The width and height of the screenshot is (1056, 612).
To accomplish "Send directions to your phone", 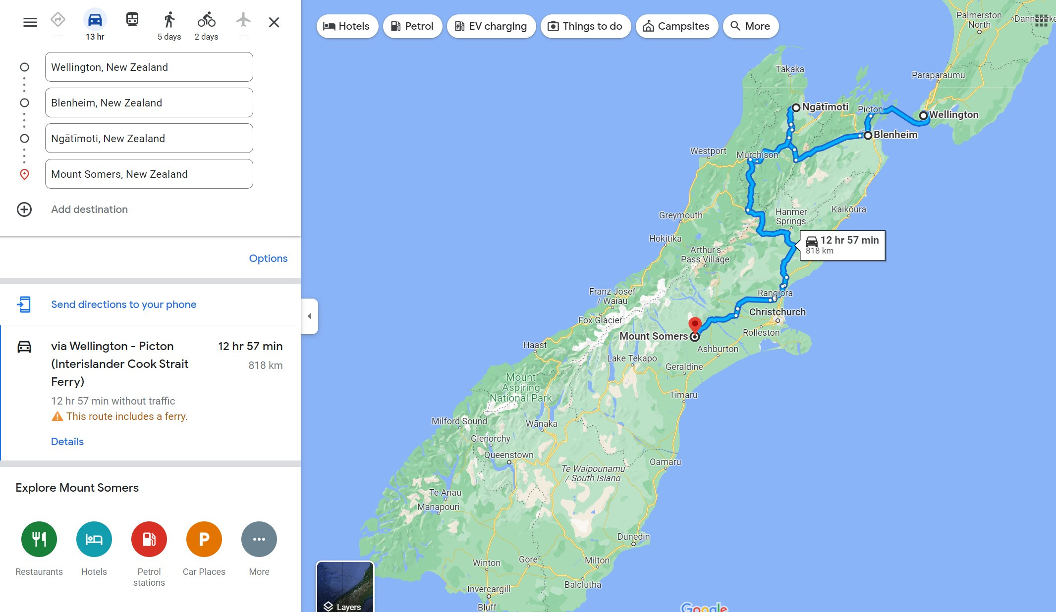I will coord(124,305).
